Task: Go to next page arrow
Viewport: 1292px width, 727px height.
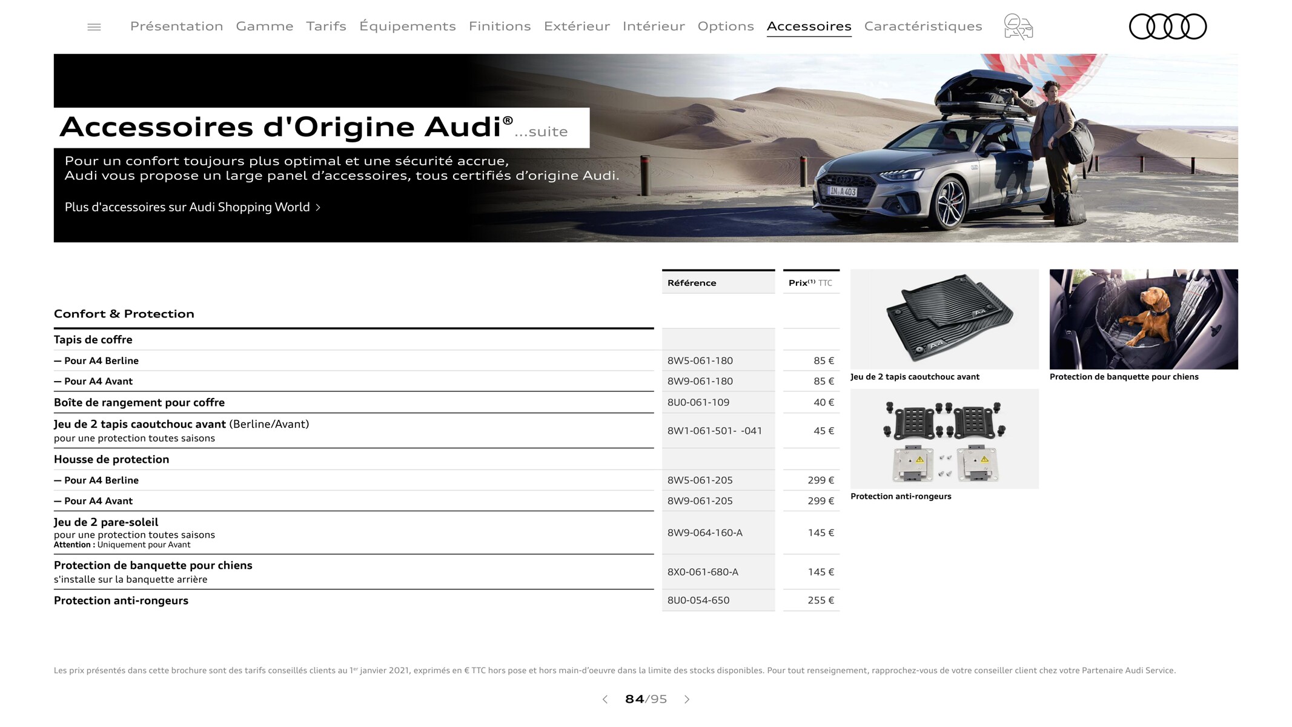Action: tap(687, 699)
